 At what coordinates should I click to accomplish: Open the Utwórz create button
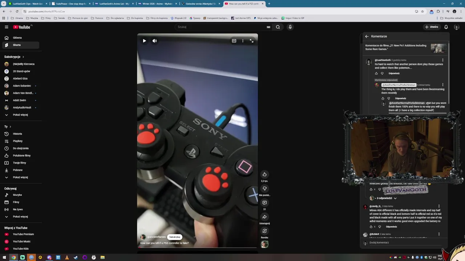(x=432, y=27)
